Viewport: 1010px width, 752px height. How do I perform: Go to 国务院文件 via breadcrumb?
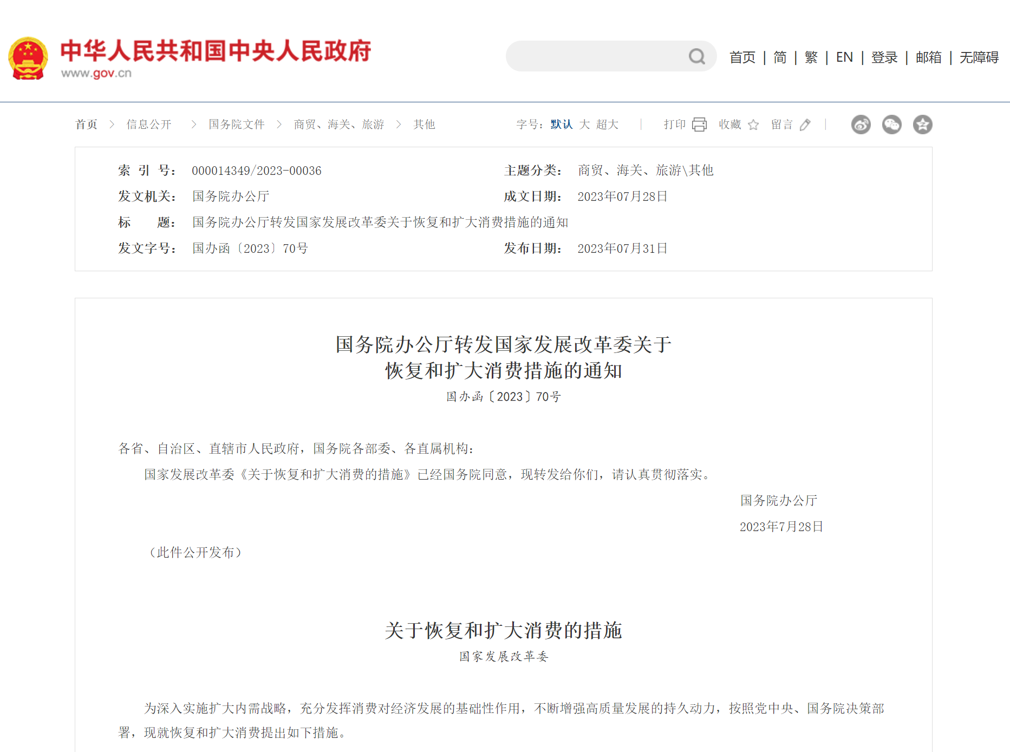click(237, 124)
